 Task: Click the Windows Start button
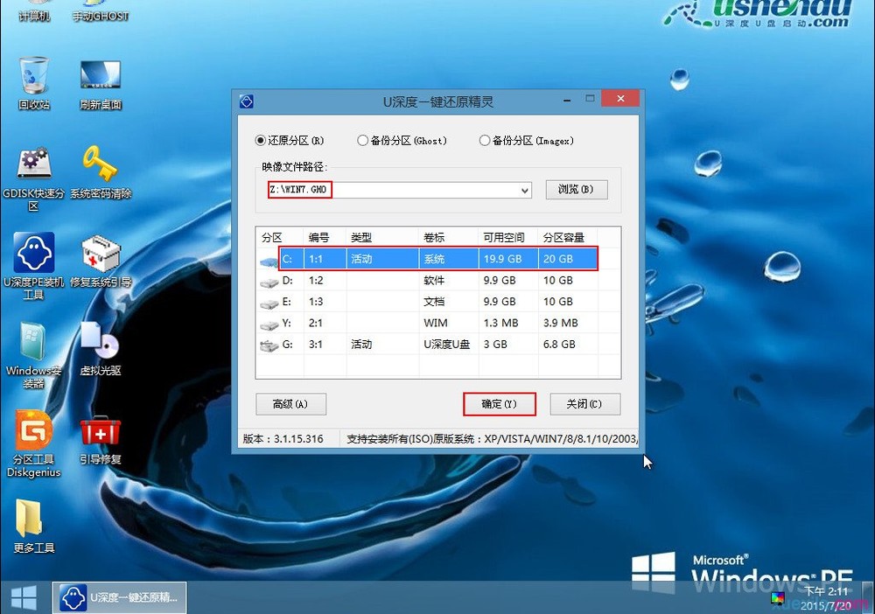pos(23,597)
